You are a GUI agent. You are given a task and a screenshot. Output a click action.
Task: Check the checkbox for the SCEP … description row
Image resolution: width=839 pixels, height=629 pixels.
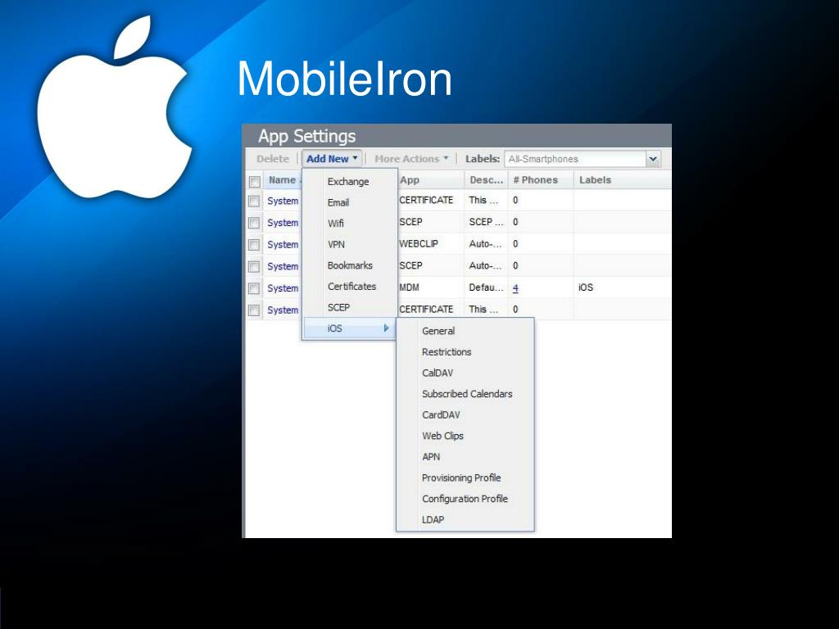pos(254,223)
